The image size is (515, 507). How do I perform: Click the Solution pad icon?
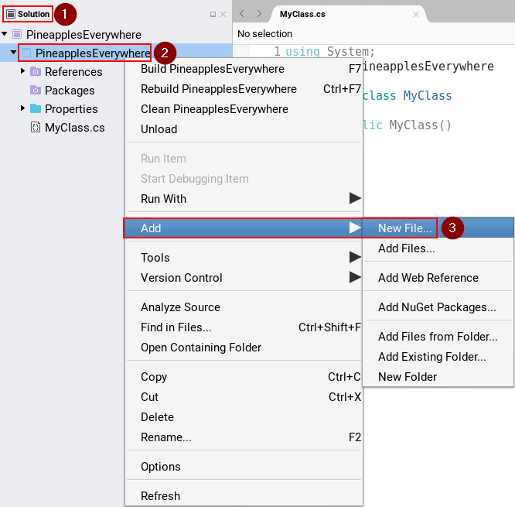(11, 14)
